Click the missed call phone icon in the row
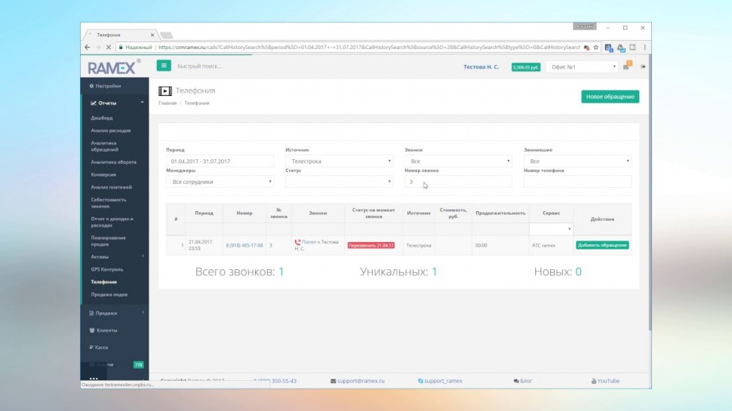732x411 pixels. pyautogui.click(x=297, y=242)
